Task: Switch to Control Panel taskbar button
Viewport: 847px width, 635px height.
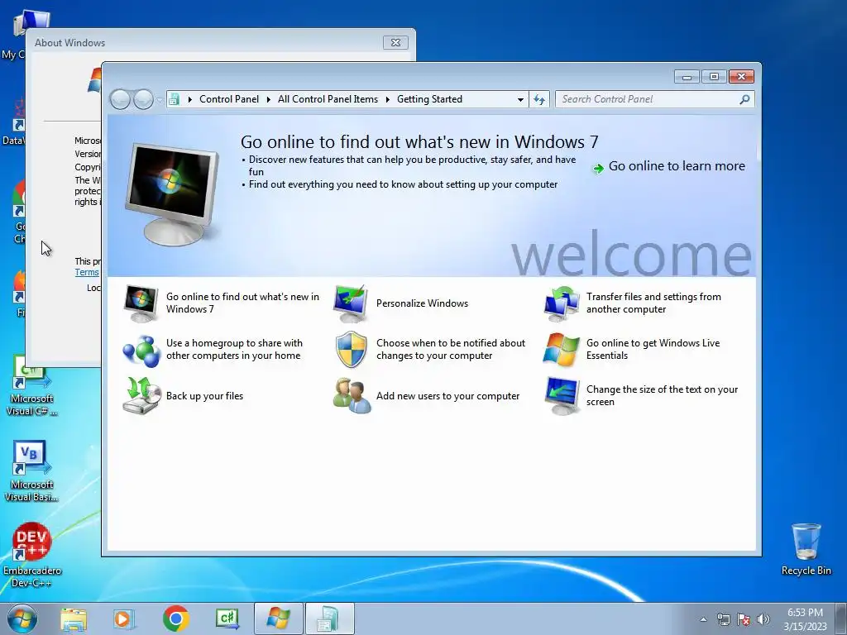Action: [x=329, y=618]
